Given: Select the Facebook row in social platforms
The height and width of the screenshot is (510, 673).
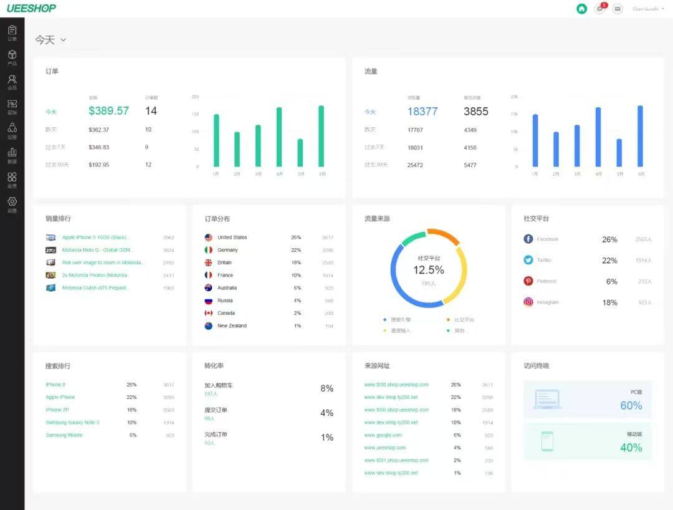Looking at the screenshot, I should click(x=587, y=239).
